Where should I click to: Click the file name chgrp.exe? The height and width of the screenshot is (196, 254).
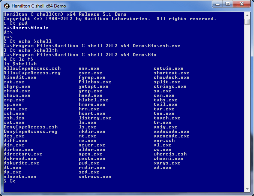tap(17, 87)
